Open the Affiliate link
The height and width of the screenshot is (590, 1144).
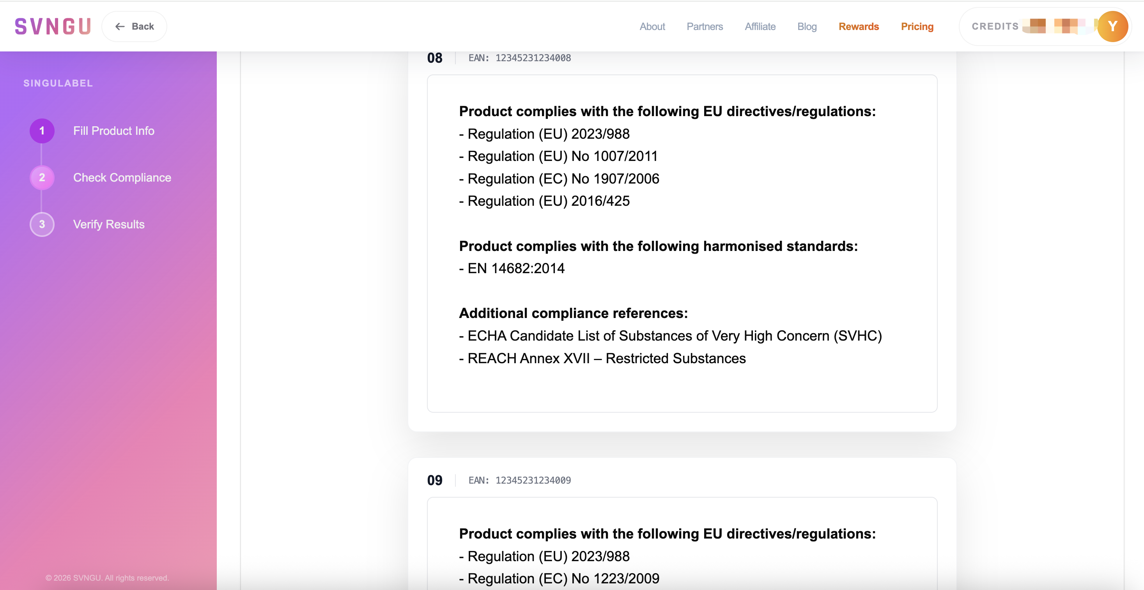pos(760,26)
